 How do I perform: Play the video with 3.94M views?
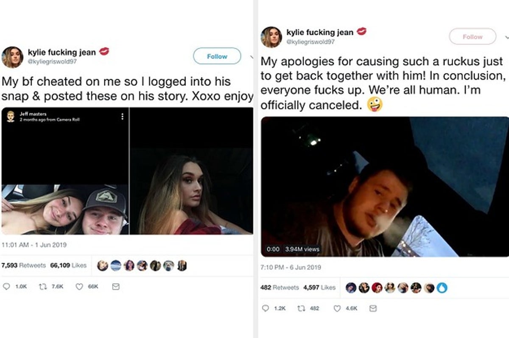pos(384,187)
